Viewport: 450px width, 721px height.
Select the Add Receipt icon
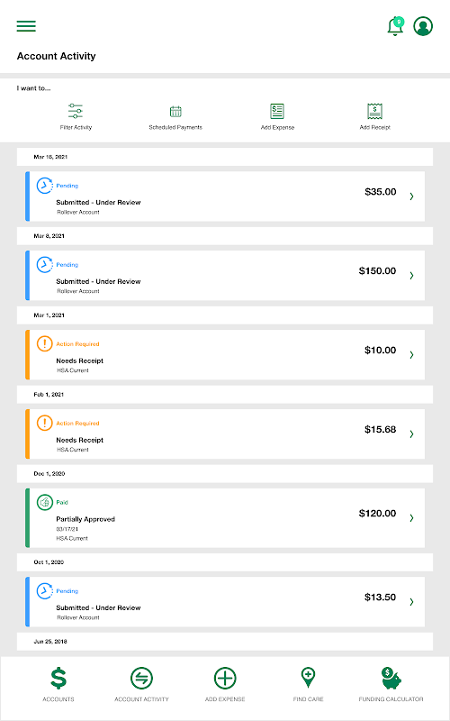(374, 111)
